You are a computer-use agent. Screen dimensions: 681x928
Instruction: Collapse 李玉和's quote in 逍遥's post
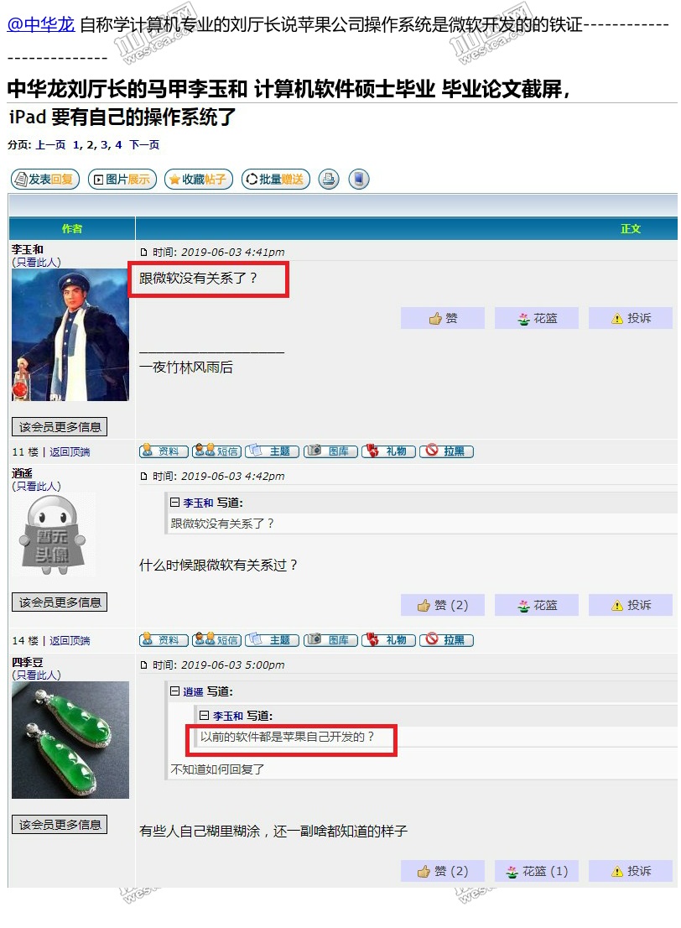174,502
